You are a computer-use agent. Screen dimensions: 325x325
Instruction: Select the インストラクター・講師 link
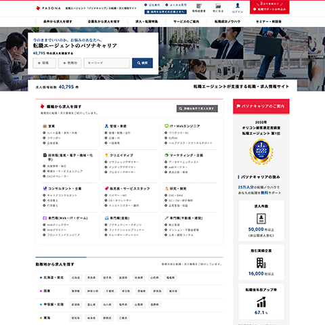(x=124, y=205)
